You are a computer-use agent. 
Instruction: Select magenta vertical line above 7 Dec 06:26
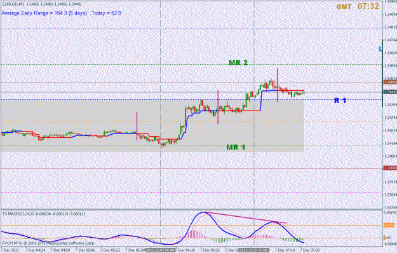click(x=218, y=107)
